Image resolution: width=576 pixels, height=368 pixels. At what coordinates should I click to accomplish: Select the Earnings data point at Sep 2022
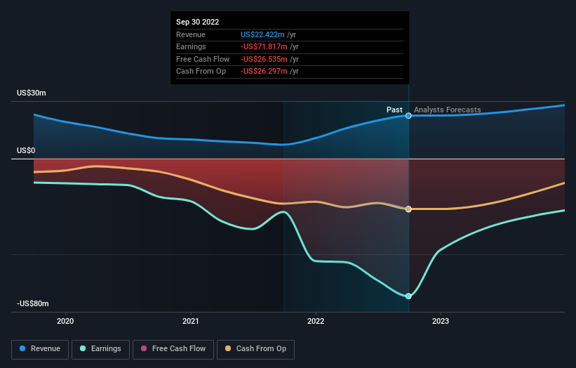tap(408, 296)
